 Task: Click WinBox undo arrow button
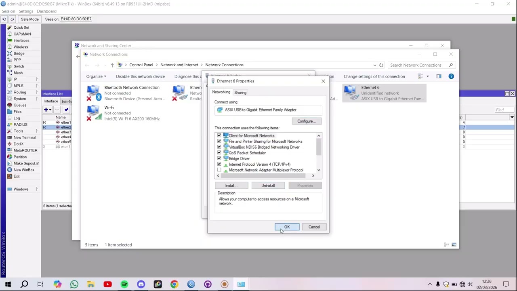[4, 19]
